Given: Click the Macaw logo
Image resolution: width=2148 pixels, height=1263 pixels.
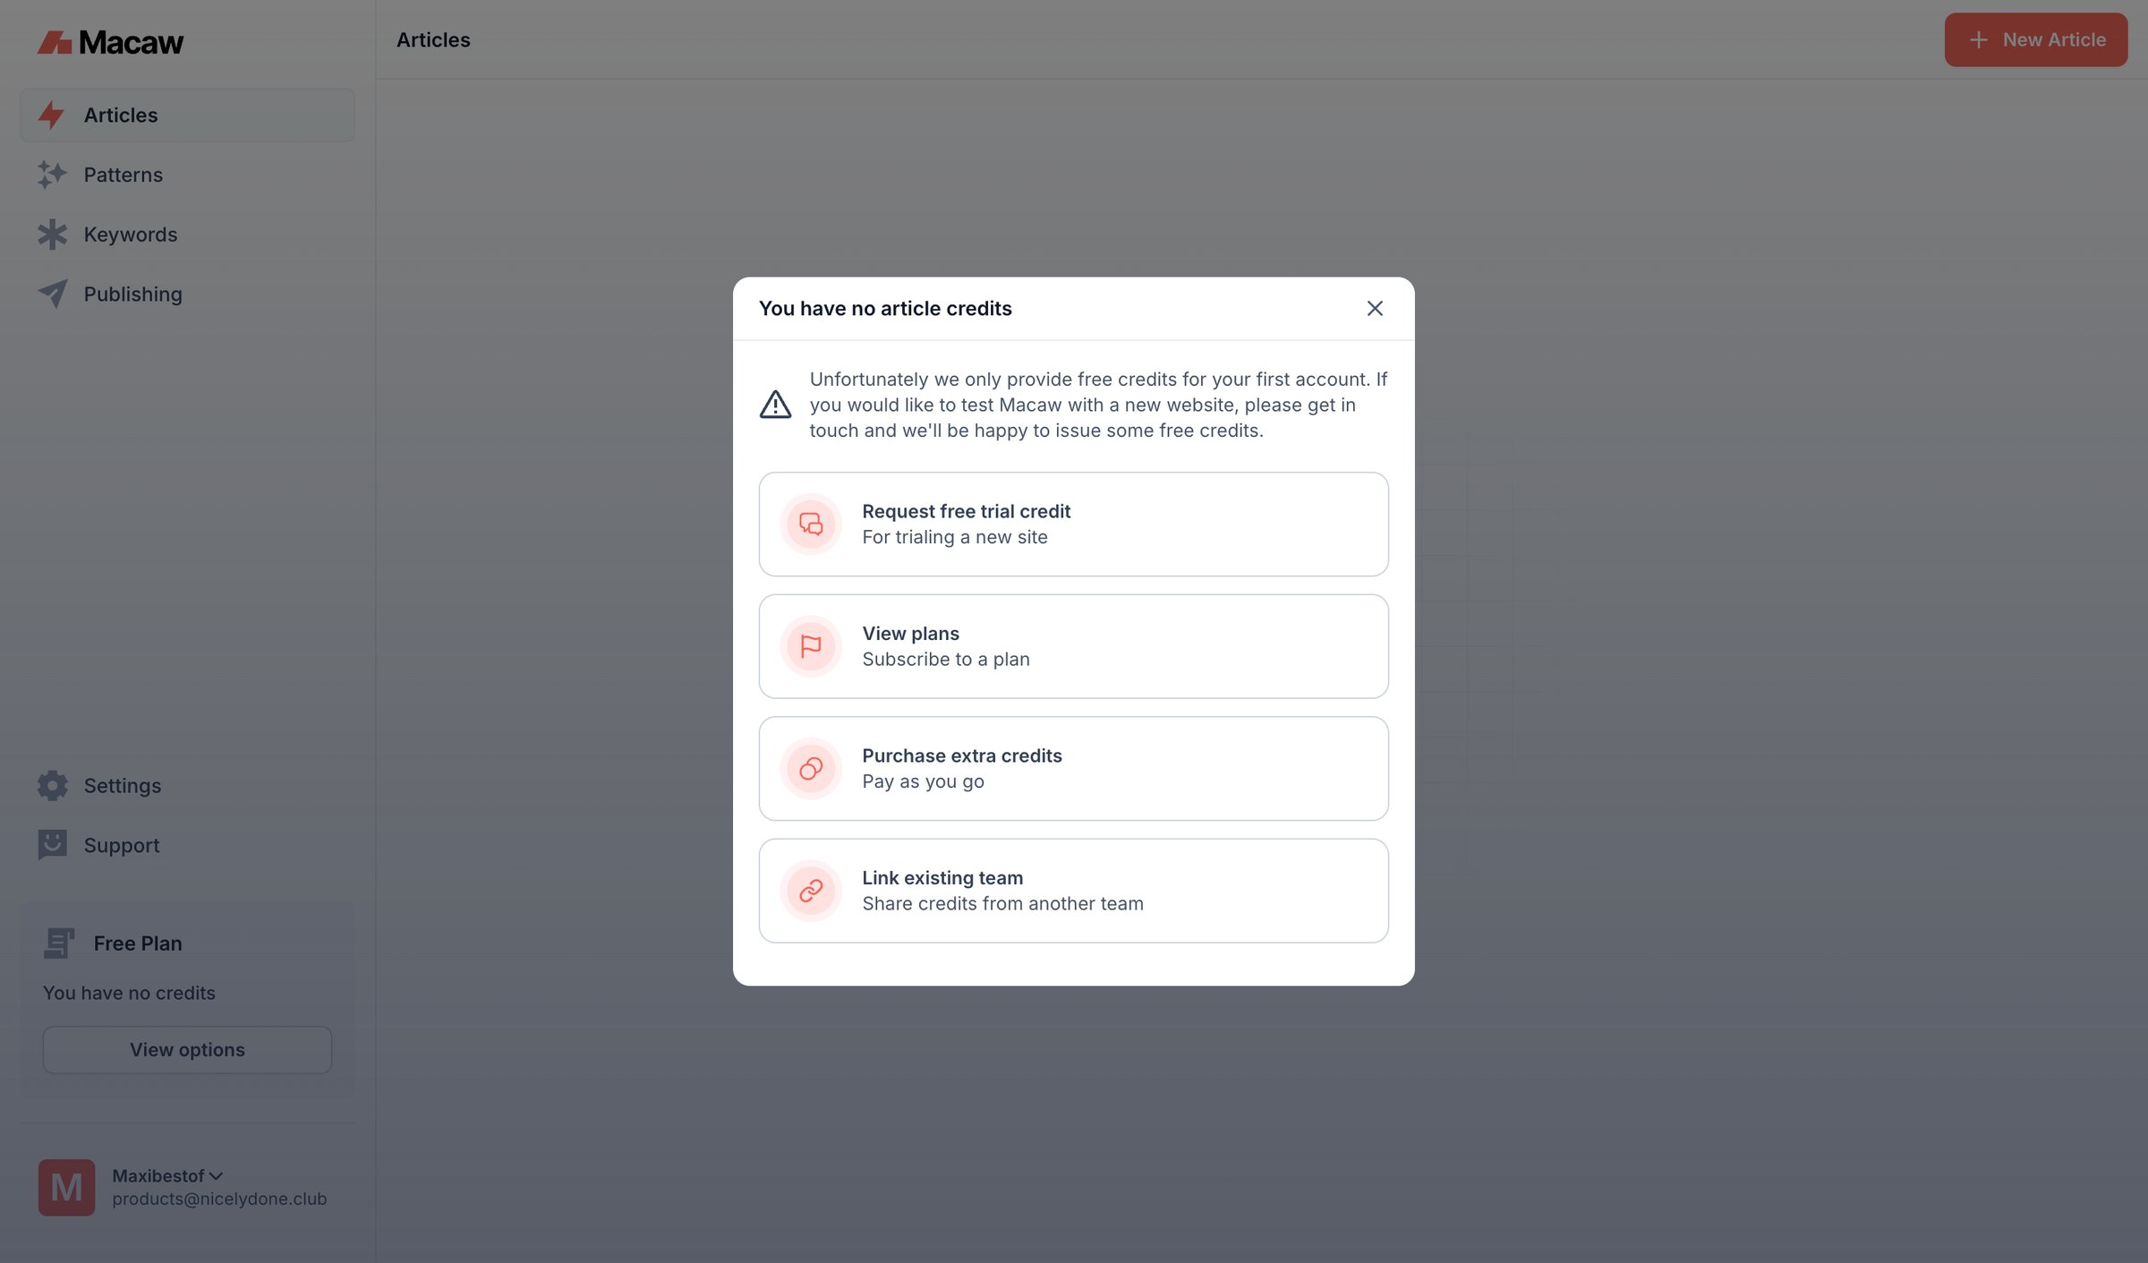Looking at the screenshot, I should 110,42.
